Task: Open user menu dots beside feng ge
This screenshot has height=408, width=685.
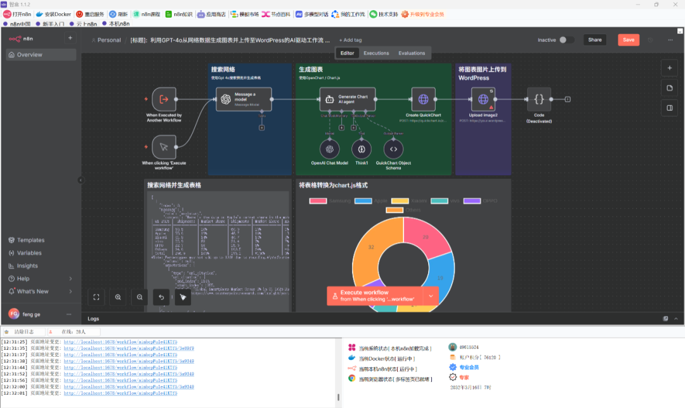Action: coord(68,314)
